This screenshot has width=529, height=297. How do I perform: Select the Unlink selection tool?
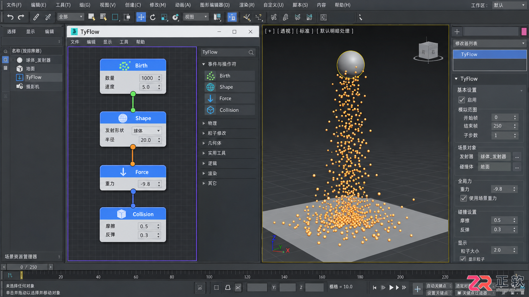point(48,17)
